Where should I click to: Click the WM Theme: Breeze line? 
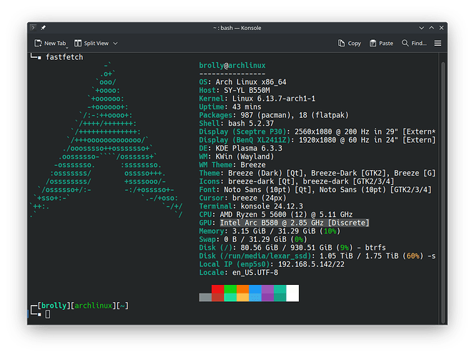click(232, 165)
